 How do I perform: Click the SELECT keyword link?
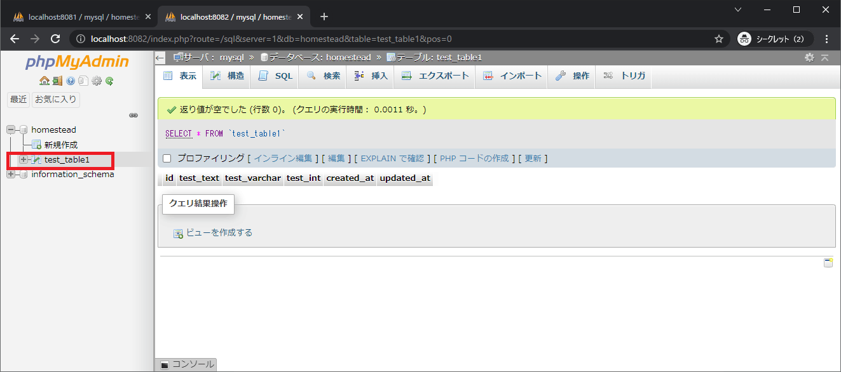(x=179, y=134)
